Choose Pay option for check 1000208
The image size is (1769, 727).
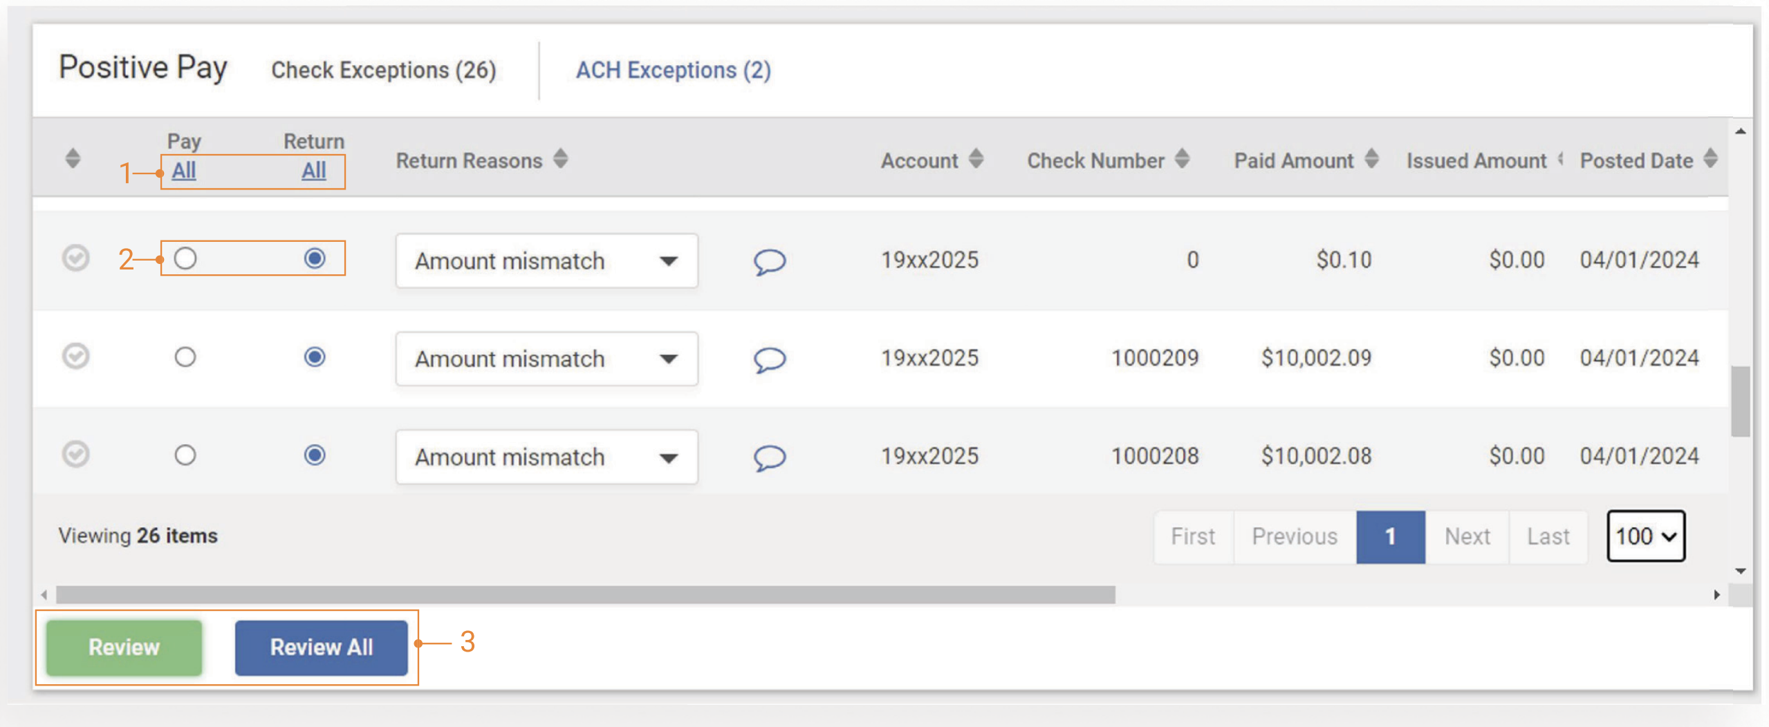(185, 455)
